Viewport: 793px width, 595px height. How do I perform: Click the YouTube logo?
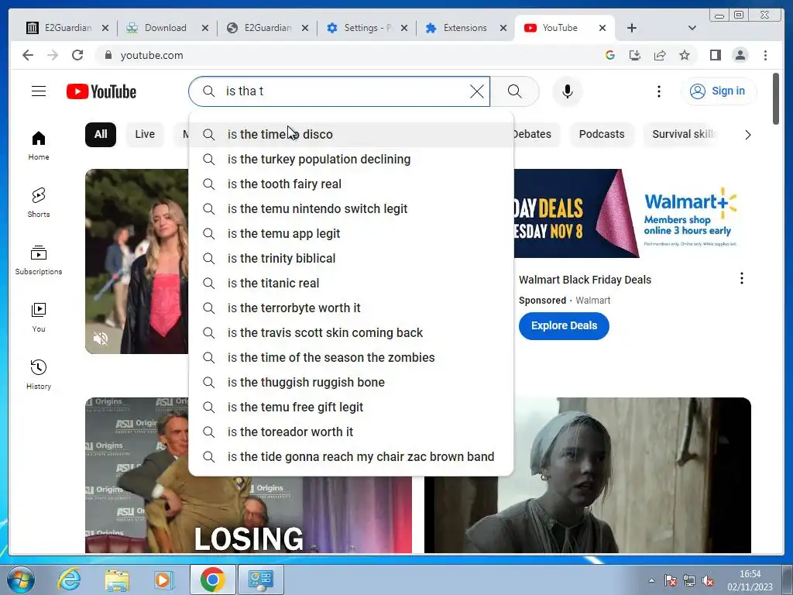(x=101, y=91)
